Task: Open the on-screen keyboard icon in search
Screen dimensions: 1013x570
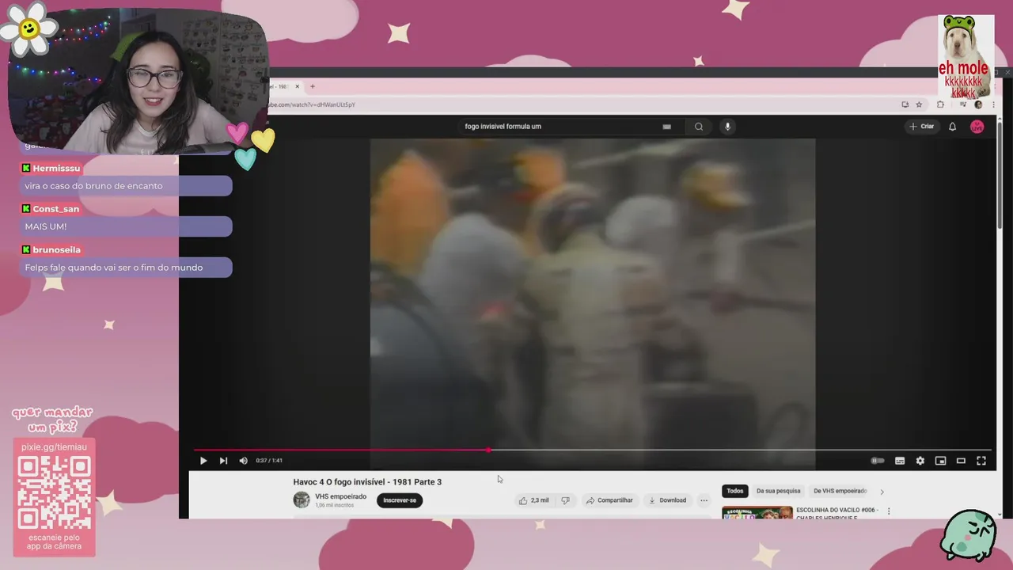Action: 667,127
